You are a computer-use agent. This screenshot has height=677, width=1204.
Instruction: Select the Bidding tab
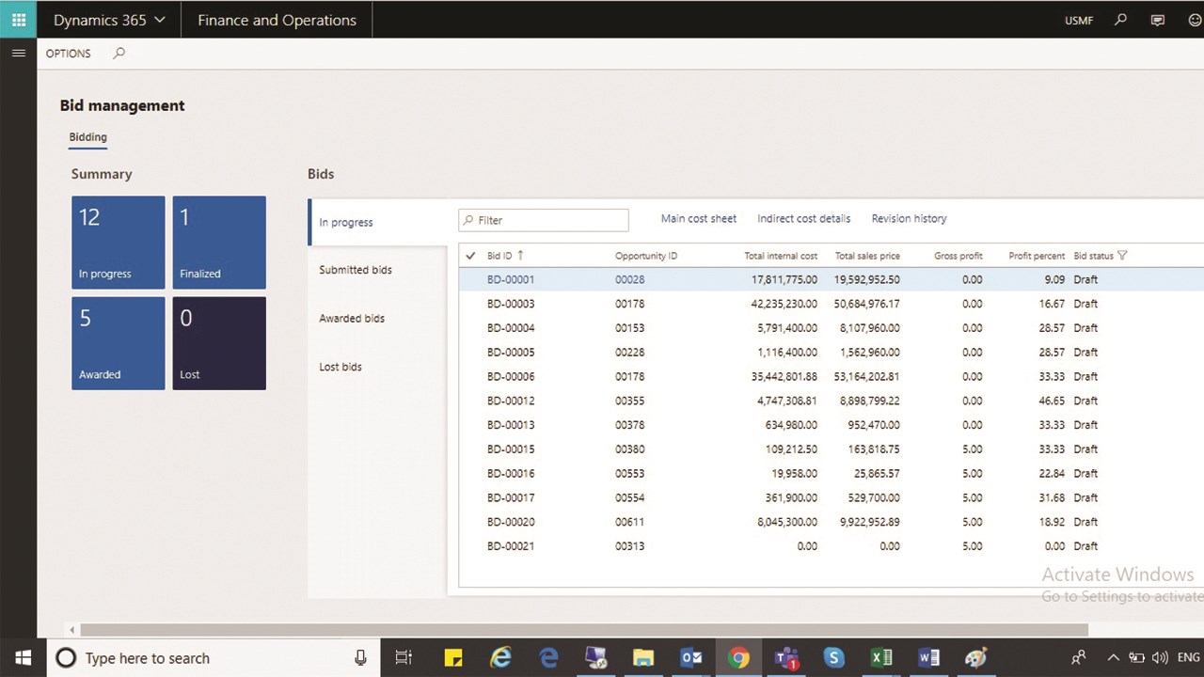[x=87, y=137]
